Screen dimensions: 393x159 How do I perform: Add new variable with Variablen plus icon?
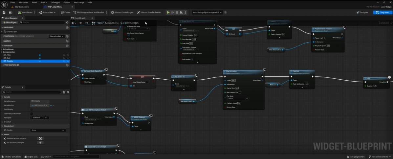pyautogui.click(x=67, y=46)
